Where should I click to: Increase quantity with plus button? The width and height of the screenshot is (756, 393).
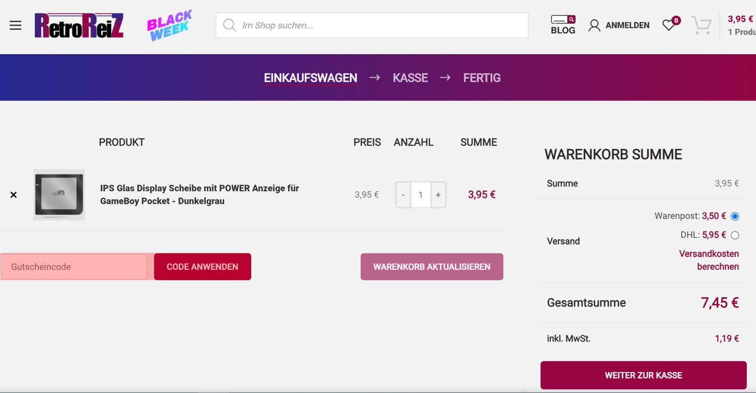(438, 195)
